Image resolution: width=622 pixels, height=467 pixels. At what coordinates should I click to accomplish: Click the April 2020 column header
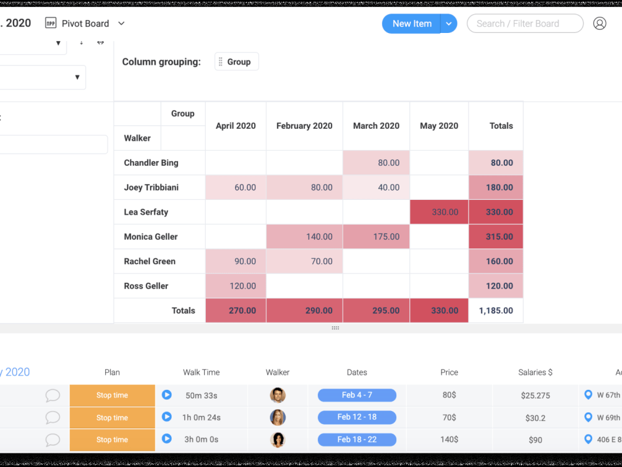point(236,126)
